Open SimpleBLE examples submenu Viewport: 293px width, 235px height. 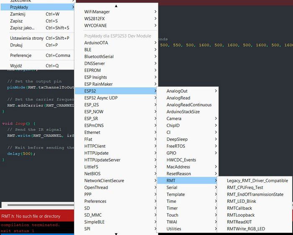coord(116,222)
